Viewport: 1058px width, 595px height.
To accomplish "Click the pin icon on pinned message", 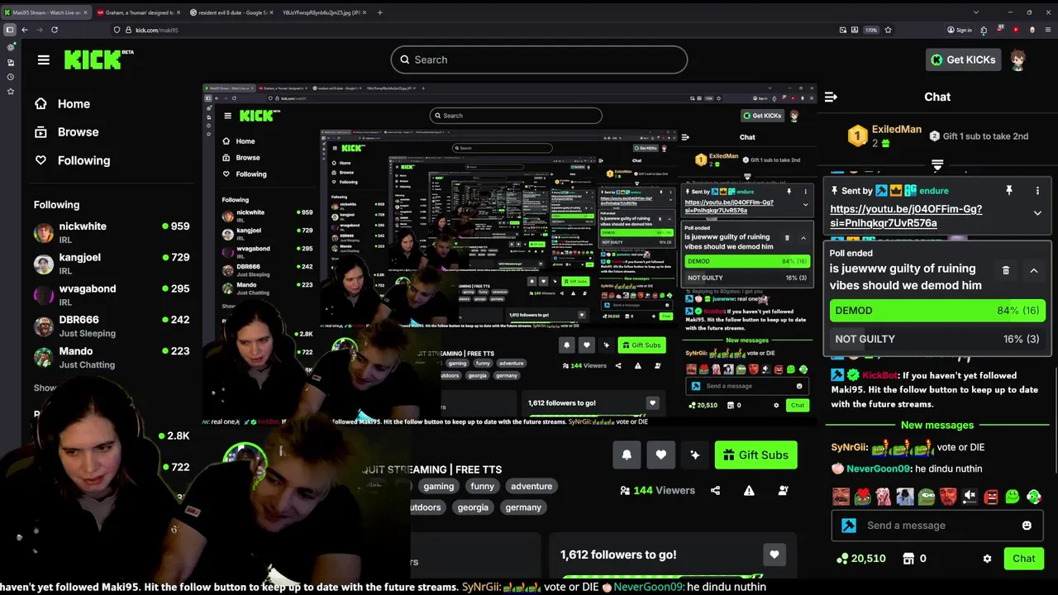I will [1009, 191].
